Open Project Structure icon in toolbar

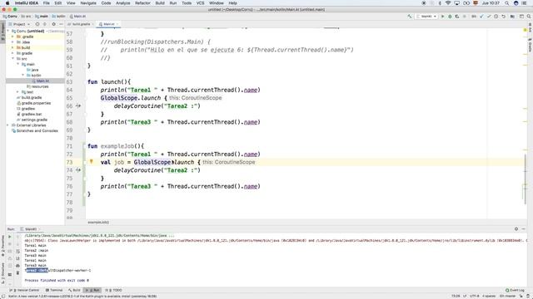pos(512,17)
